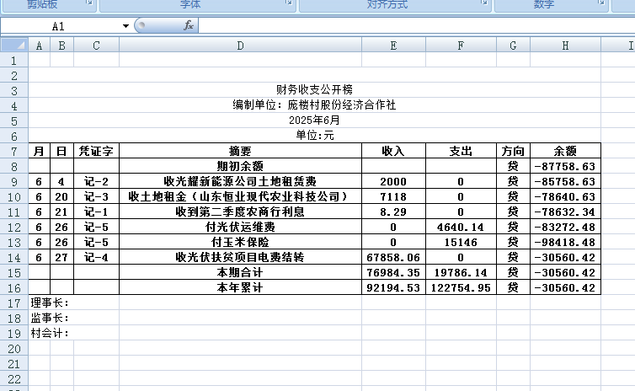
Task: Click the empty formula bar field
Action: (x=413, y=26)
